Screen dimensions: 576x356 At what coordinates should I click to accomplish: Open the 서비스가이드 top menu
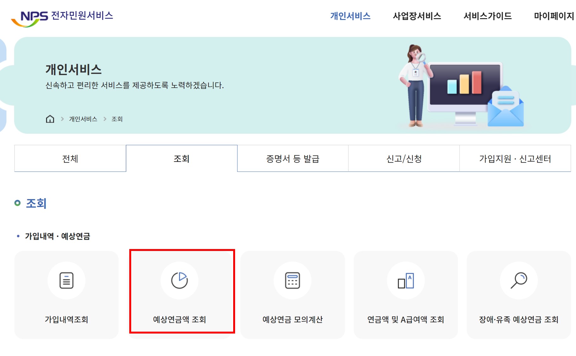(x=488, y=16)
